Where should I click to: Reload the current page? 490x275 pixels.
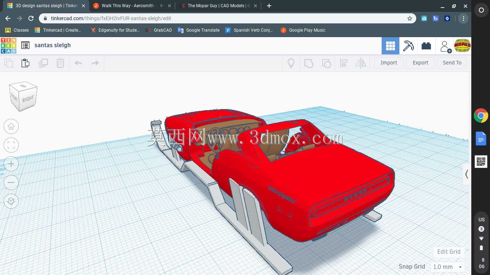click(x=31, y=18)
